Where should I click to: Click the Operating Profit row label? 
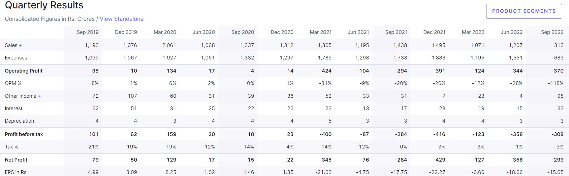[x=24, y=71]
